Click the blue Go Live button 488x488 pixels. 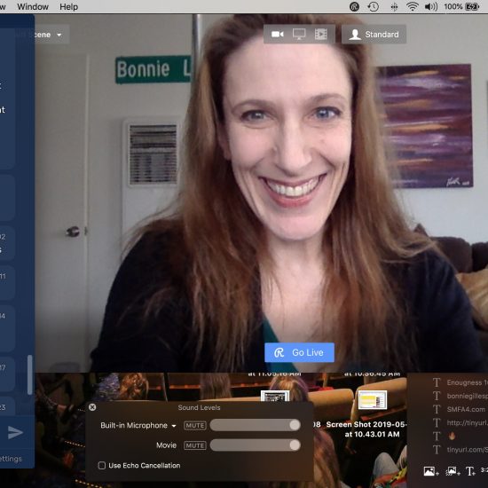pos(299,352)
